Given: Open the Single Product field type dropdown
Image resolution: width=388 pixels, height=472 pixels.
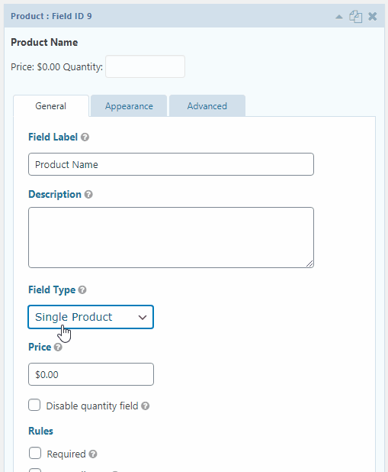Looking at the screenshot, I should [91, 317].
